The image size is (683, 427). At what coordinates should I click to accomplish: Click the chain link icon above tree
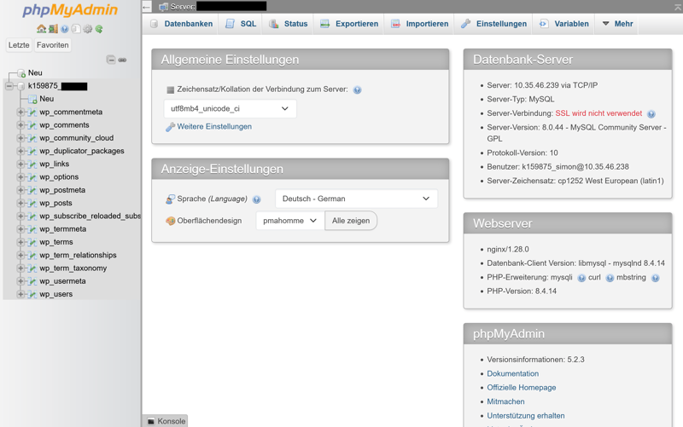tap(122, 60)
